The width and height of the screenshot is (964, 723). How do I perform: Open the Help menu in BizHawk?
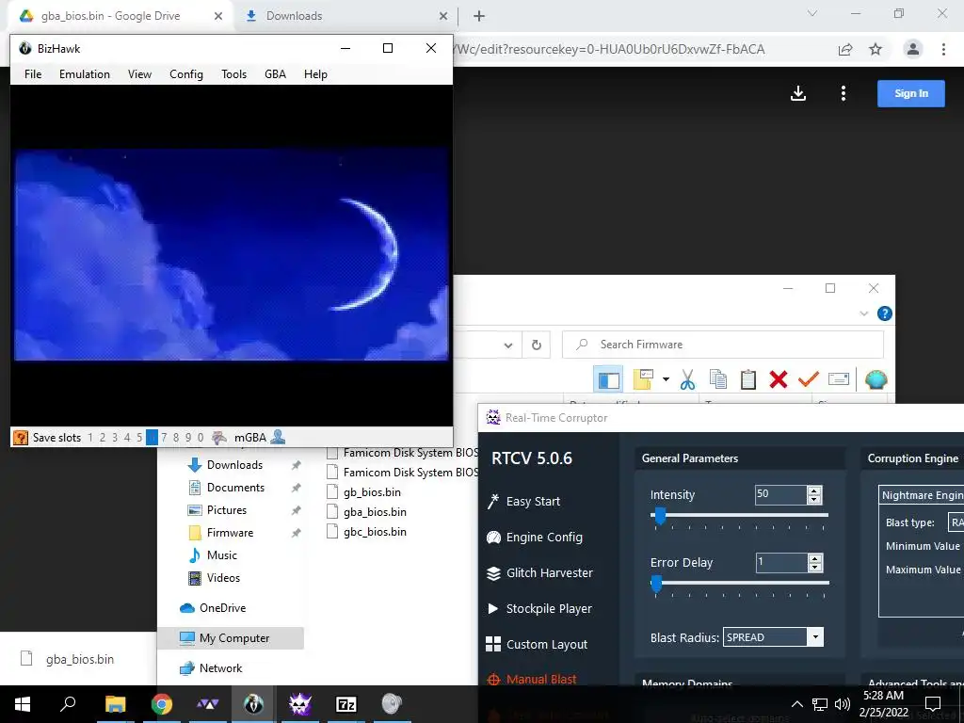click(x=315, y=73)
